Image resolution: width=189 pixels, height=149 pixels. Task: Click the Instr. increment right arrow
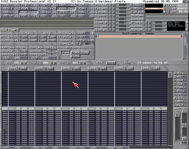[x=113, y=19]
